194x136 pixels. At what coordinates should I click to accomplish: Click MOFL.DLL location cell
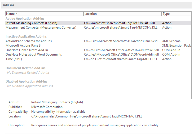tap(121, 59)
